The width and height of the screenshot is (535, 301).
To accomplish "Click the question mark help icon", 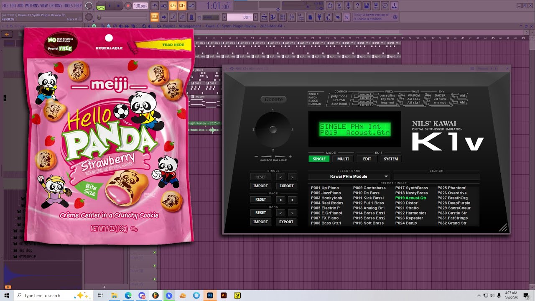I will click(357, 6).
